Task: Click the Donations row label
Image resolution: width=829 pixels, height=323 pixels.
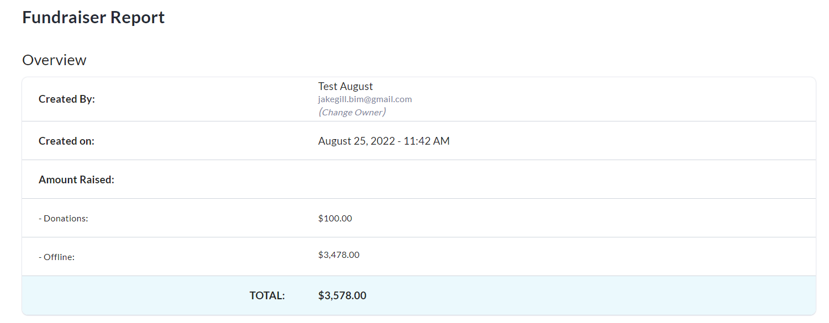Action: click(63, 218)
